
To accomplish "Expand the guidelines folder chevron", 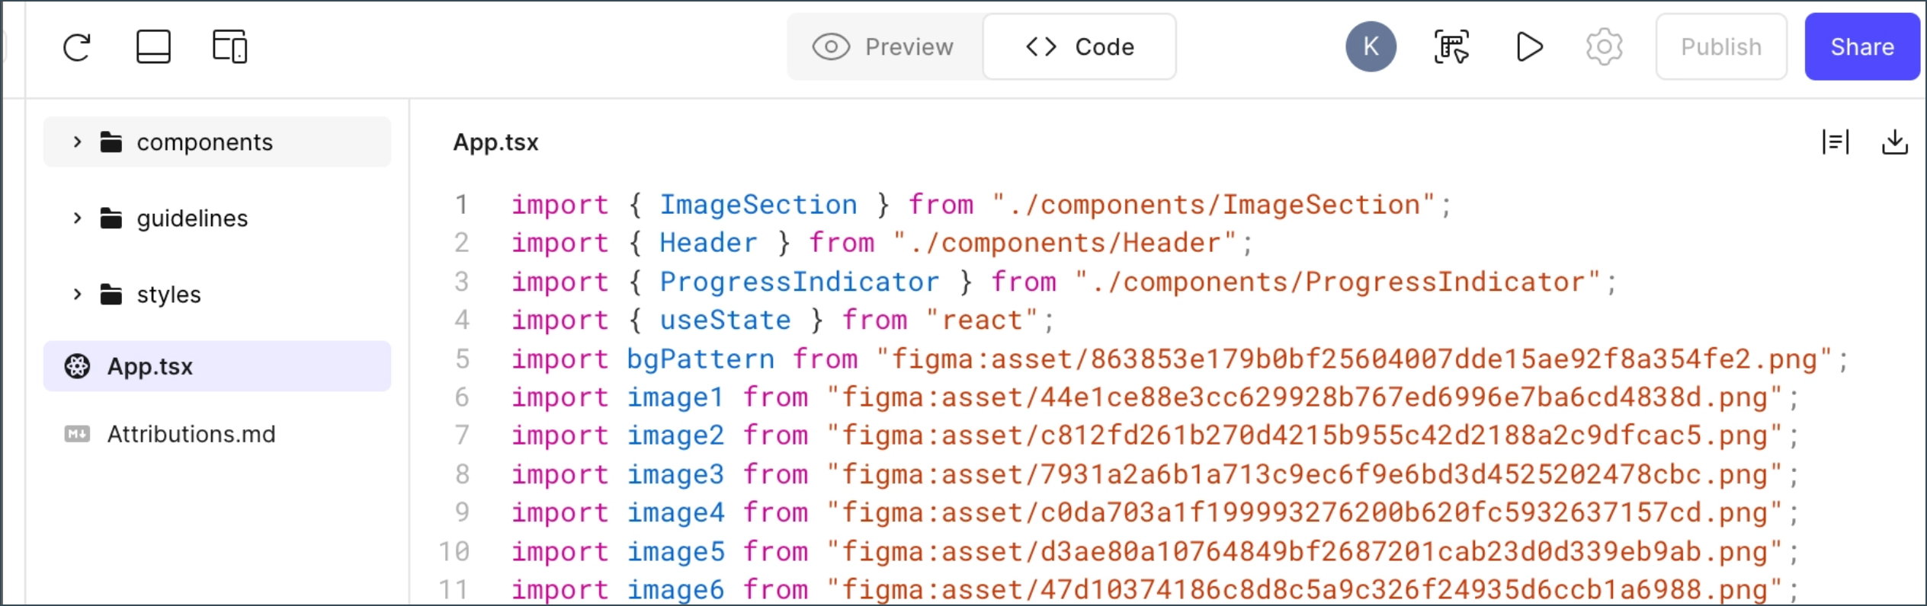I will [x=77, y=218].
